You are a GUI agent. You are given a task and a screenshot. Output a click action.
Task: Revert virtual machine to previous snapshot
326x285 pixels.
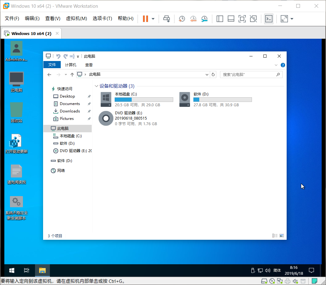193,19
